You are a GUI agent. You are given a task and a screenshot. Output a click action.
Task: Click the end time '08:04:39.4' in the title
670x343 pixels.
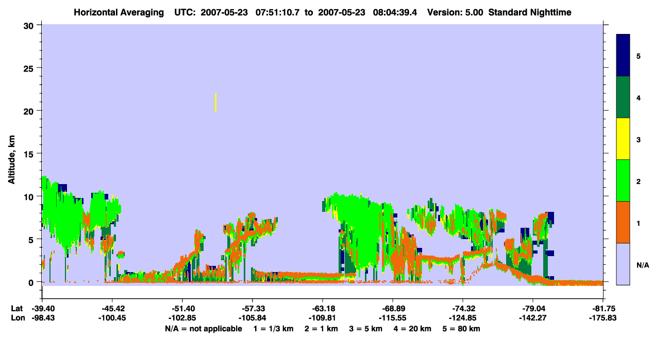point(395,12)
